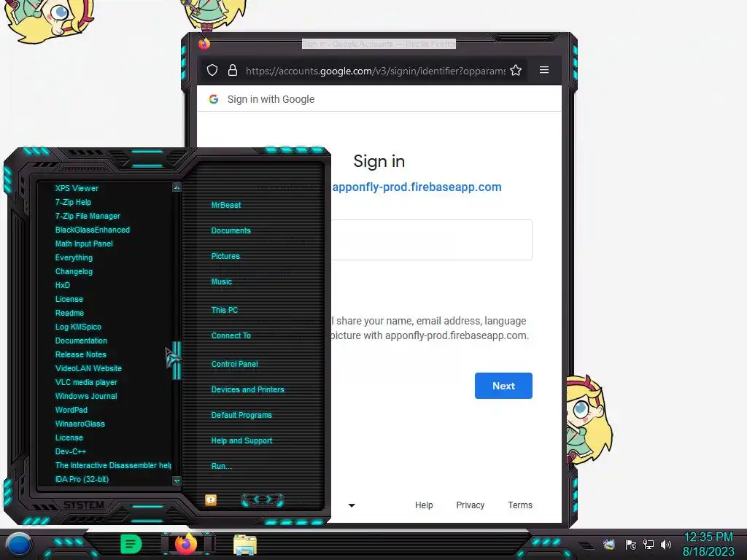Launch 7-Zip File Manager
The height and width of the screenshot is (560, 747).
[x=88, y=216]
